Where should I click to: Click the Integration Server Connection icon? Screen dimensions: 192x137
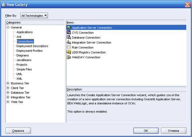pos(69,42)
